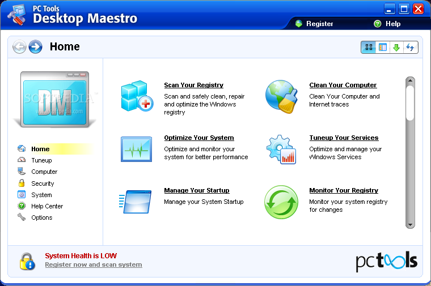Click the gauge icon beside Tuneup
The width and height of the screenshot is (431, 286).
(x=22, y=160)
